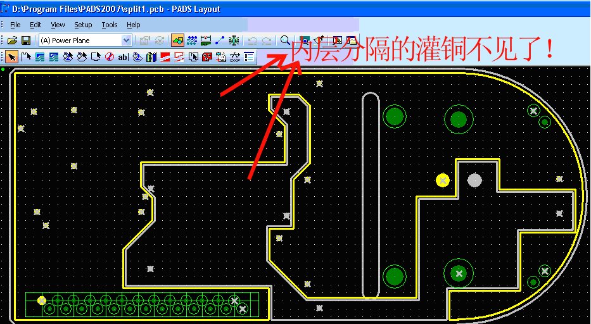The image size is (591, 324).
Task: Select the Copper Cut Out tool
Action: point(54,57)
